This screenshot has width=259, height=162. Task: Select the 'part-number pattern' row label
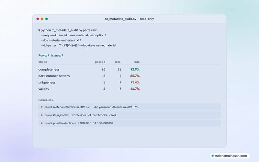[x=54, y=76]
